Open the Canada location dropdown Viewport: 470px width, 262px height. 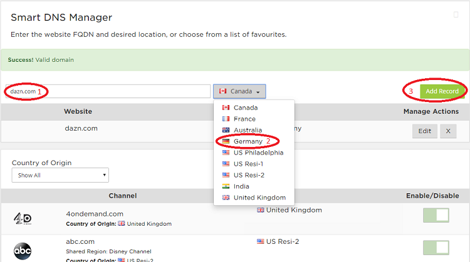pos(239,91)
